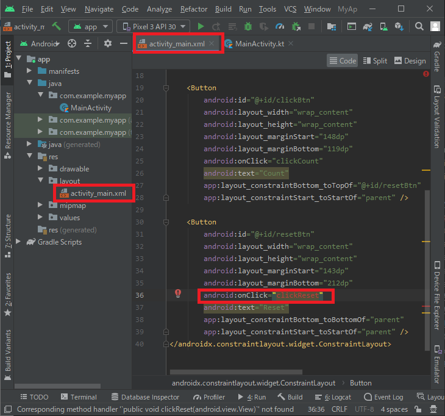The height and width of the screenshot is (416, 445).
Task: Open the Database Inspector tool window
Action: coord(145,397)
